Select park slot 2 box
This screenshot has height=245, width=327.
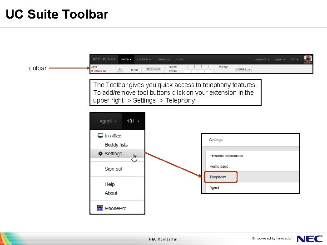tap(194, 71)
